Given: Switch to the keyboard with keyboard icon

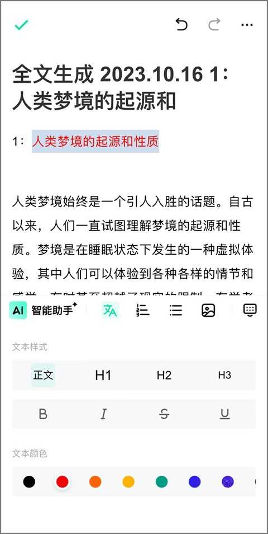Looking at the screenshot, I should 250,310.
